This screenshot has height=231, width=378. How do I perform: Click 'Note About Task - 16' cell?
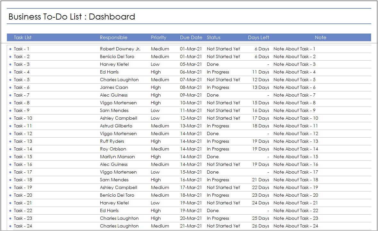click(x=296, y=164)
